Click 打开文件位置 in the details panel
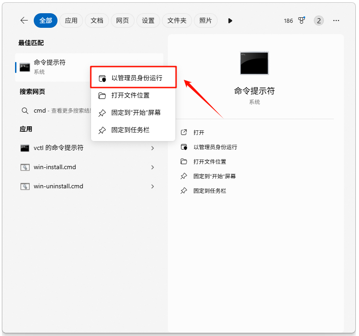Image resolution: width=359 pixels, height=336 pixels. 210,162
